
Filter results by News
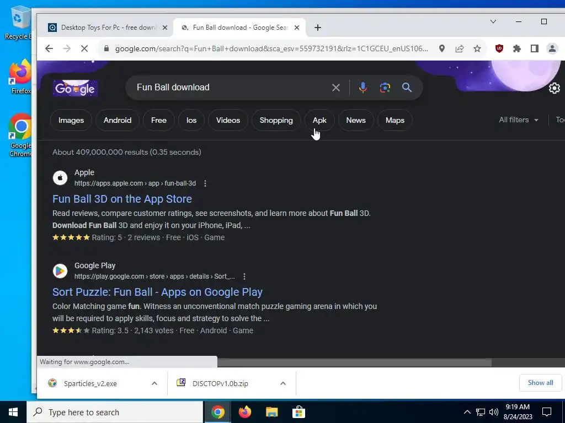[356, 120]
